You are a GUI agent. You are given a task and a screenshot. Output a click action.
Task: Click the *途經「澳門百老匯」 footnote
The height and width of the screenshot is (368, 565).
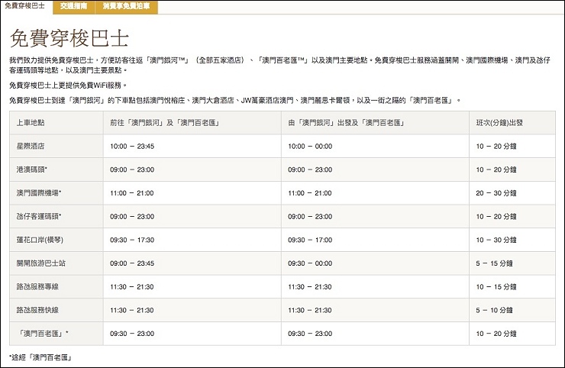pos(40,357)
